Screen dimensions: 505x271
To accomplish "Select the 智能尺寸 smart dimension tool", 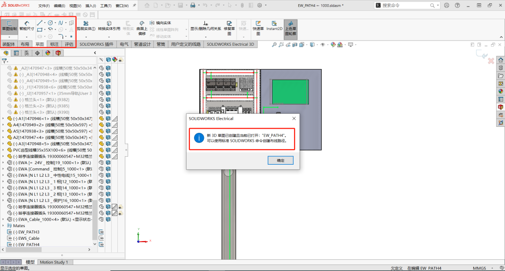I will click(27, 26).
